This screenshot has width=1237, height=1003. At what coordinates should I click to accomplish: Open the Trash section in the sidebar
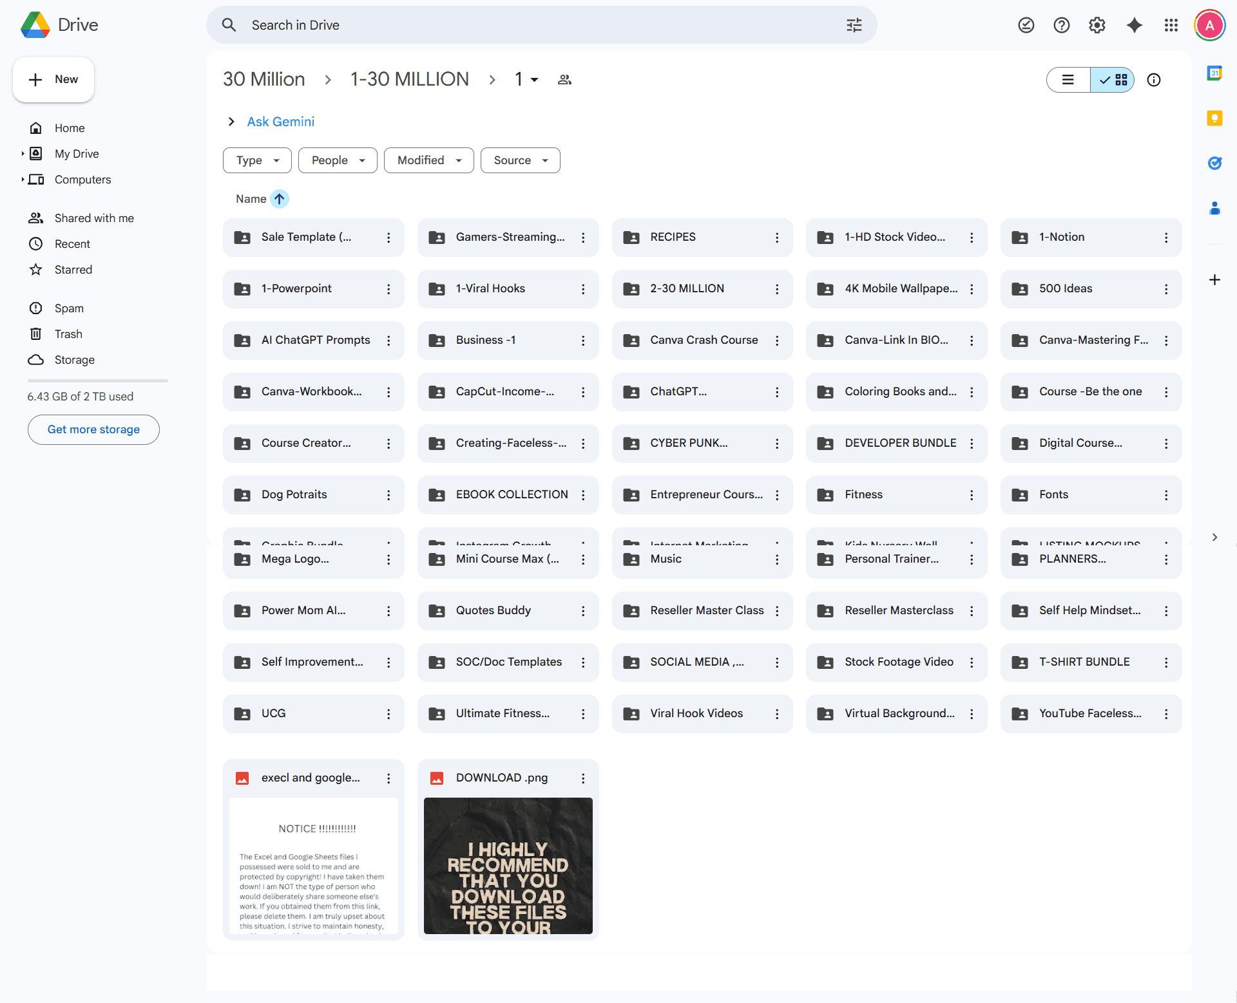[x=68, y=334]
